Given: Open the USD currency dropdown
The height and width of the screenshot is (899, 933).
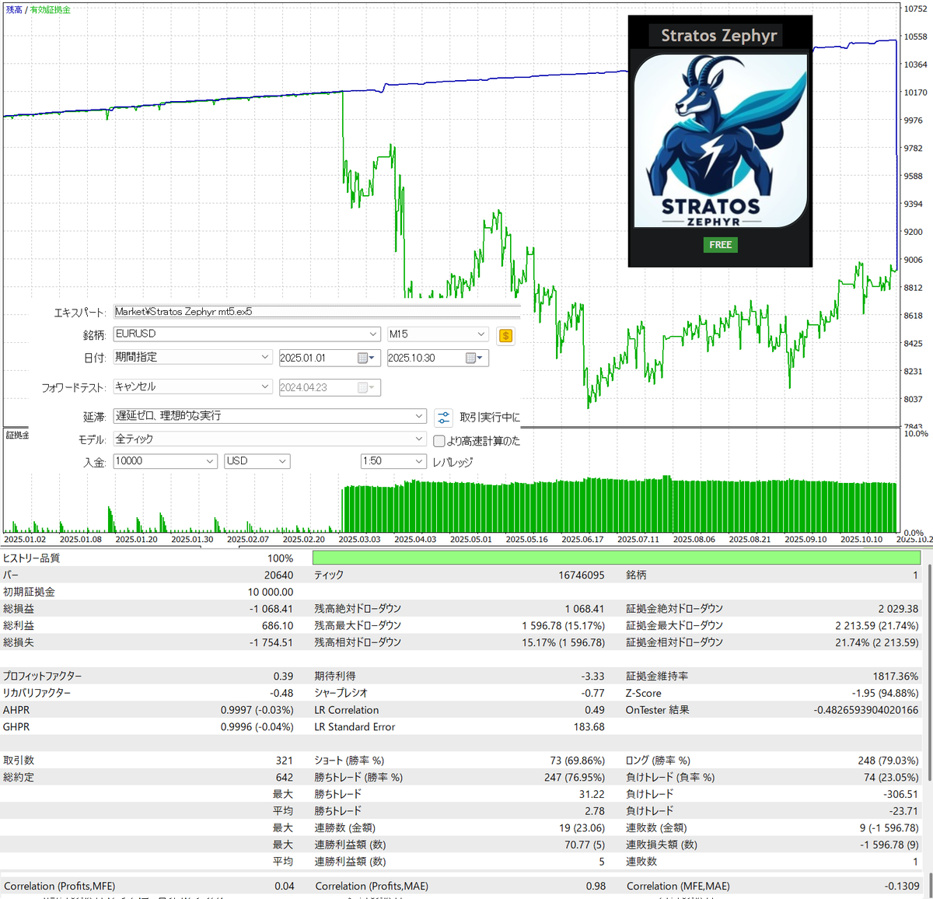Looking at the screenshot, I should click(x=283, y=461).
